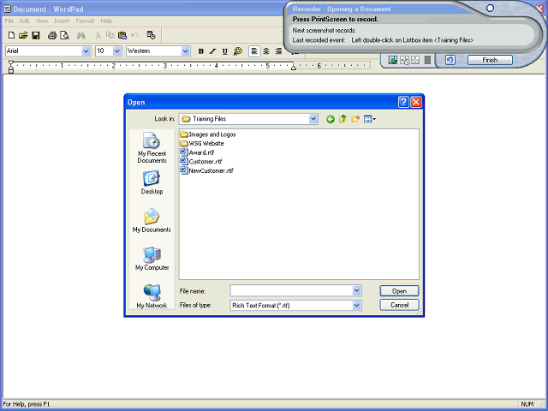Click the Finish button in Recorder
Screen dimensions: 548x411
point(490,60)
